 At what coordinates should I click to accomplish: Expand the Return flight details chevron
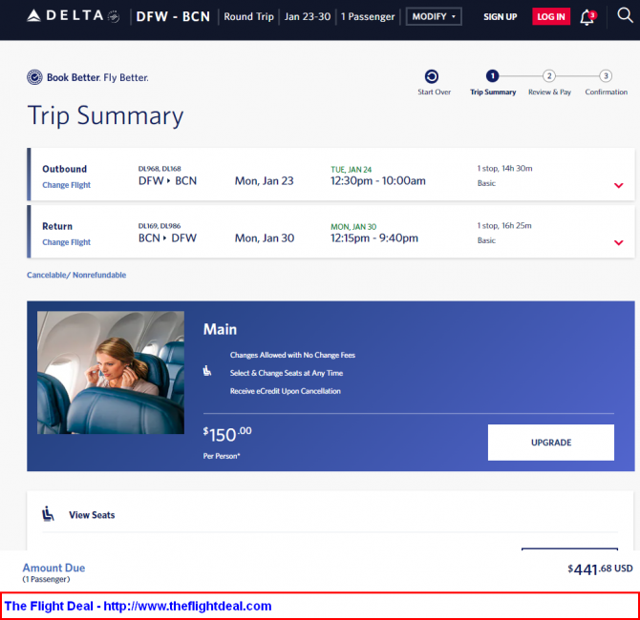(x=618, y=242)
